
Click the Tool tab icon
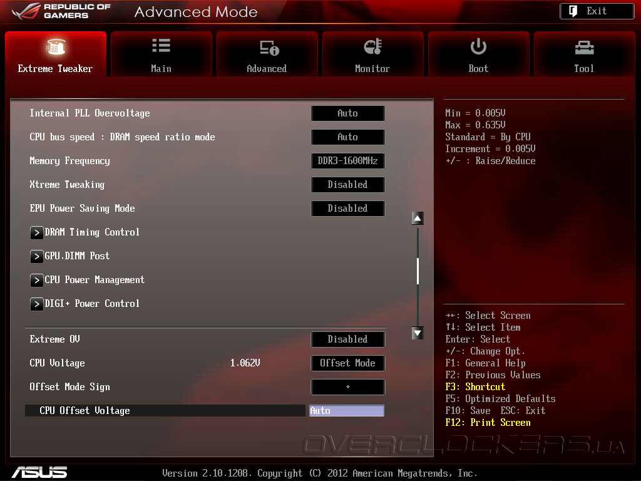coord(584,48)
